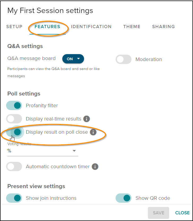This screenshot has height=221, width=193.
Task: Go to the Theme tab
Action: [x=132, y=27]
